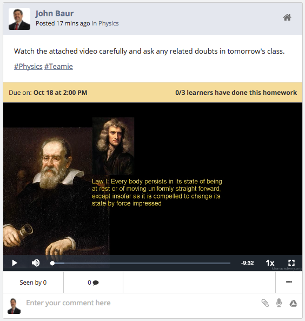Open the #Physics hashtag link
The width and height of the screenshot is (305, 321).
[x=28, y=67]
